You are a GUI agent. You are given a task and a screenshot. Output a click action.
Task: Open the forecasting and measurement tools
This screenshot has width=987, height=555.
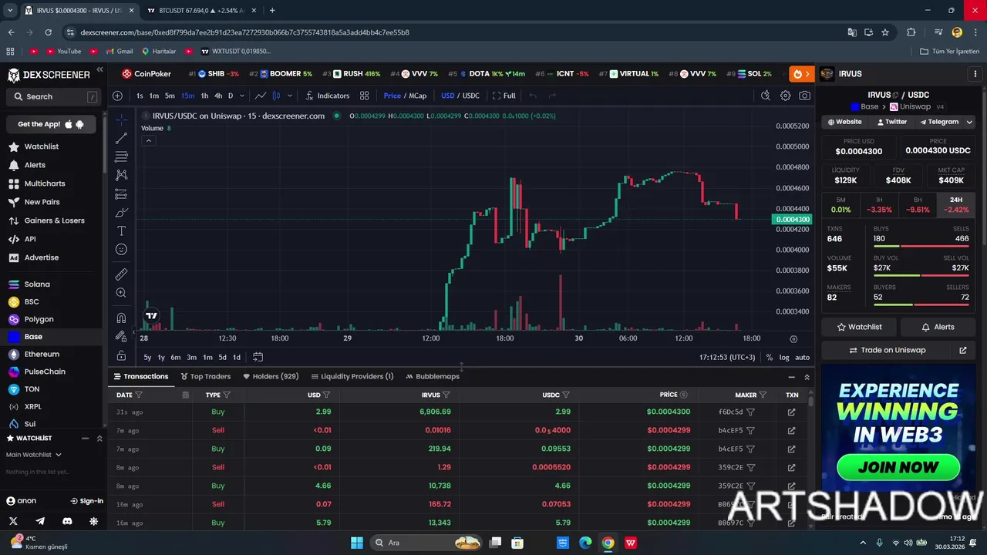(x=121, y=193)
